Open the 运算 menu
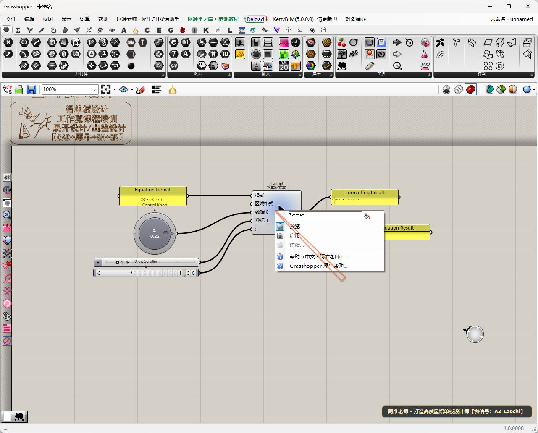538x433 pixels. coord(85,19)
